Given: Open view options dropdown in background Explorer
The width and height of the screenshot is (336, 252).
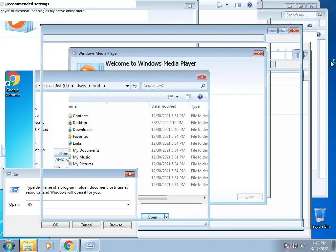Looking at the screenshot, I should (227, 5).
